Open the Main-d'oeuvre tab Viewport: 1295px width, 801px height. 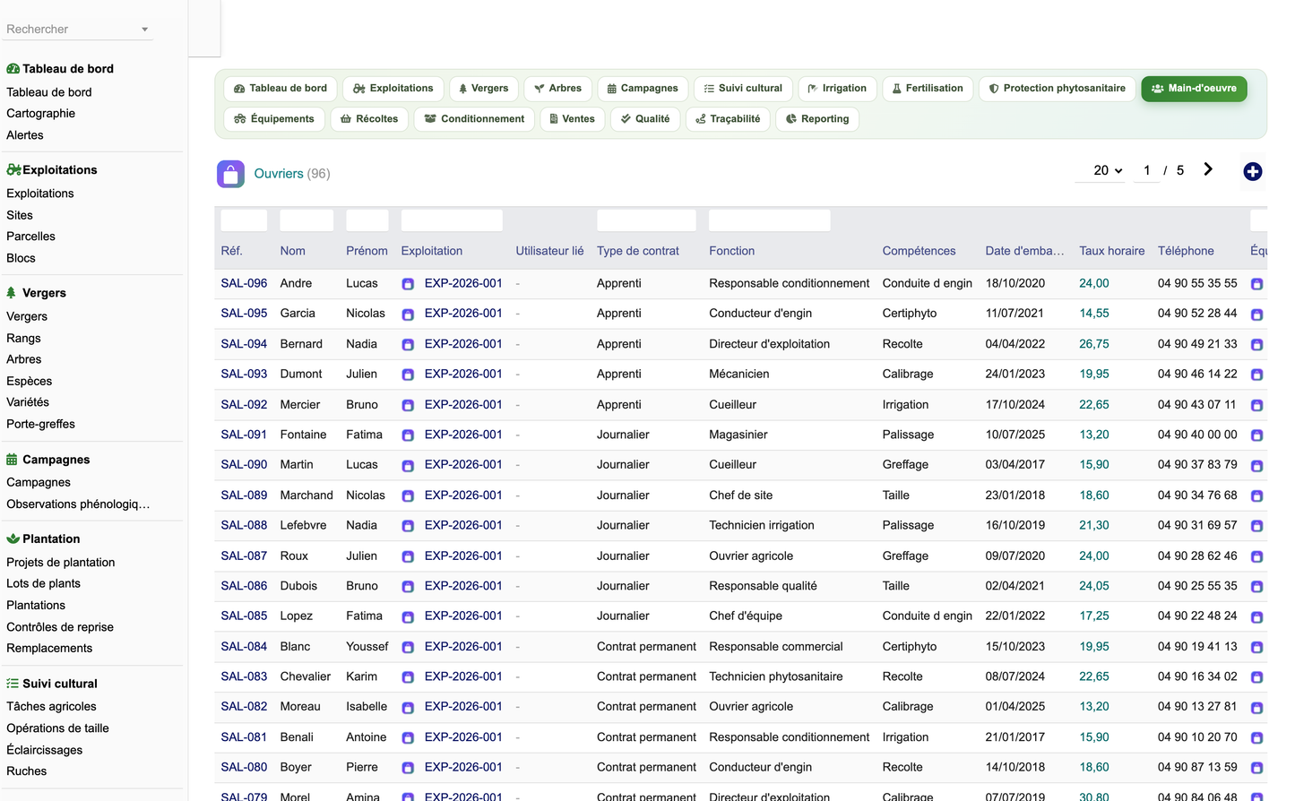(x=1194, y=89)
